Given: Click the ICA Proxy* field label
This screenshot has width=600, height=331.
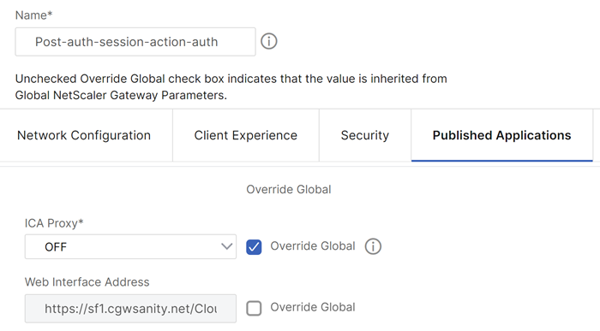Looking at the screenshot, I should [54, 223].
